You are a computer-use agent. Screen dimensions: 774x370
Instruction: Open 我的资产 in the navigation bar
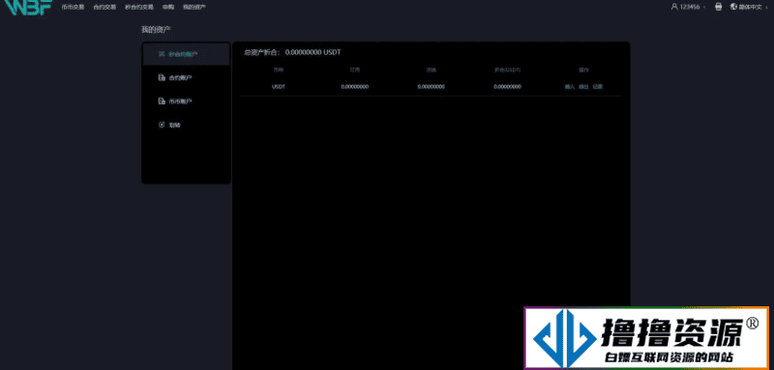coord(194,8)
